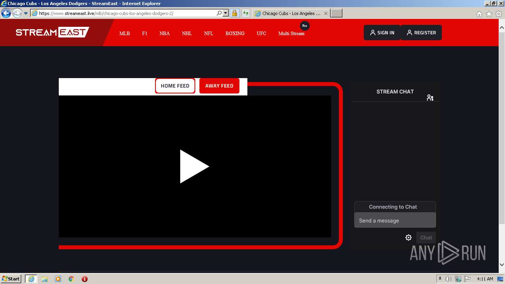This screenshot has height=284, width=505.
Task: Open the media player taskbar icon
Action: coord(58,279)
